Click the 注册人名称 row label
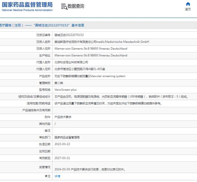This screenshot has height=182, width=197. coord(43,42)
